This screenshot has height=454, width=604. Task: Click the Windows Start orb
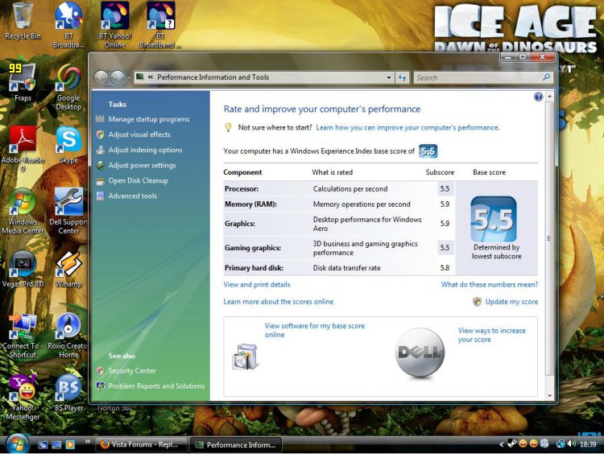tap(17, 444)
